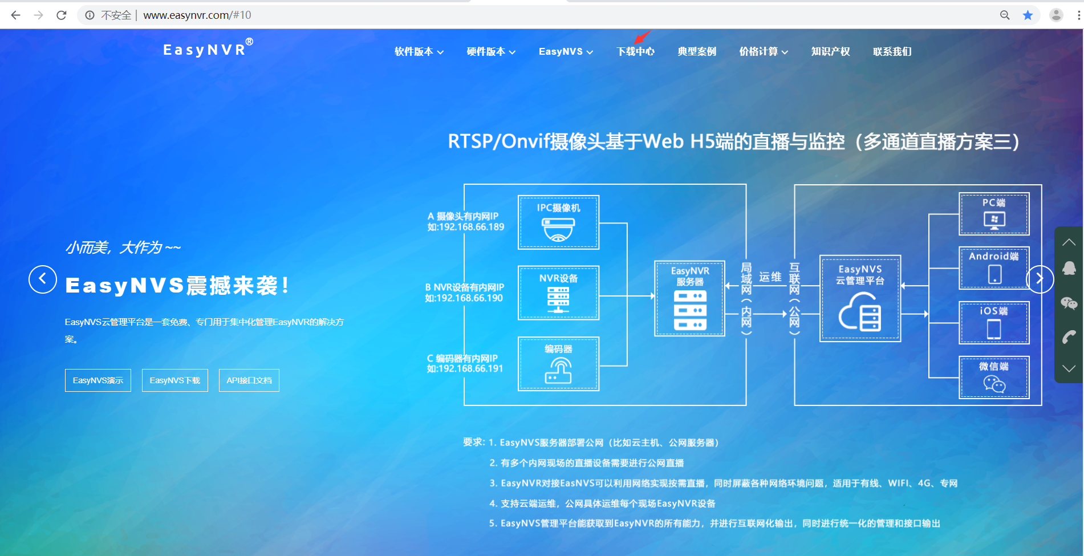The image size is (1084, 556).
Task: Open WeChat contact from the sidebar
Action: [x=1069, y=303]
